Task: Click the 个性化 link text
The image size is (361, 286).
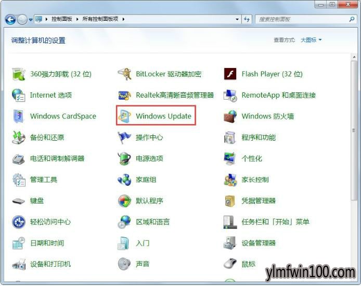Action: tap(252, 158)
